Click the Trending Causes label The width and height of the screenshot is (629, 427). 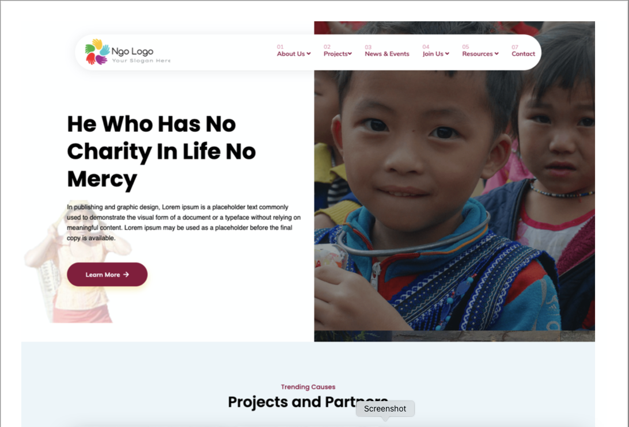308,387
